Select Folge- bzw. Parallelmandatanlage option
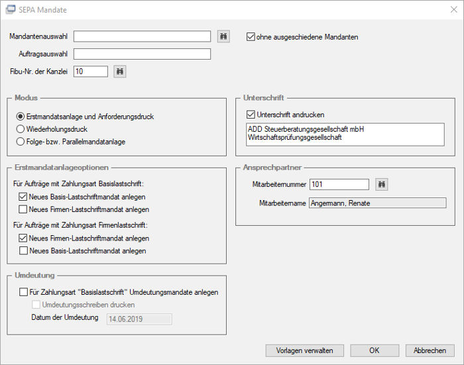 [x=20, y=142]
